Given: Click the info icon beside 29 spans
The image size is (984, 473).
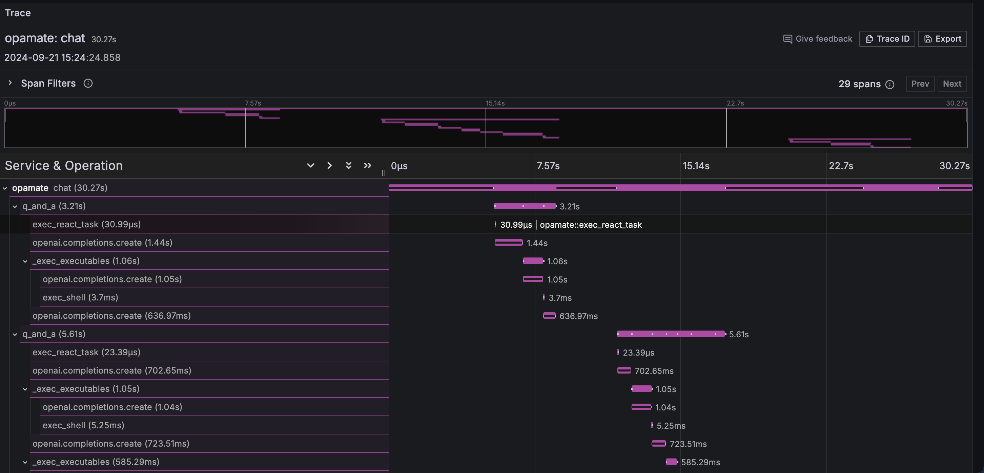Looking at the screenshot, I should pyautogui.click(x=890, y=84).
